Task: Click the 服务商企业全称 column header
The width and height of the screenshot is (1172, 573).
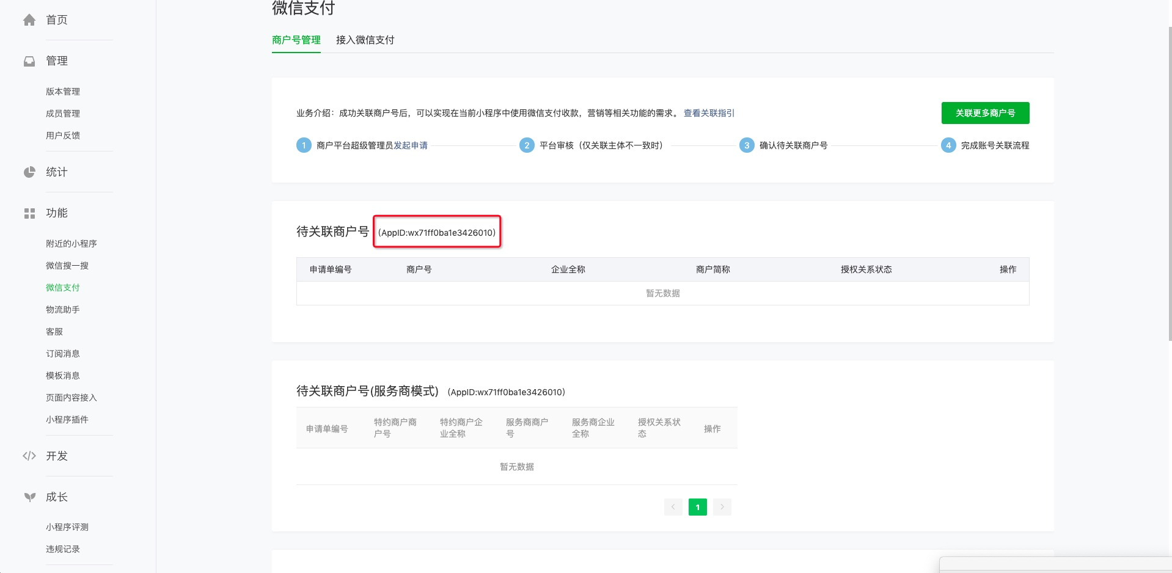Action: tap(593, 428)
